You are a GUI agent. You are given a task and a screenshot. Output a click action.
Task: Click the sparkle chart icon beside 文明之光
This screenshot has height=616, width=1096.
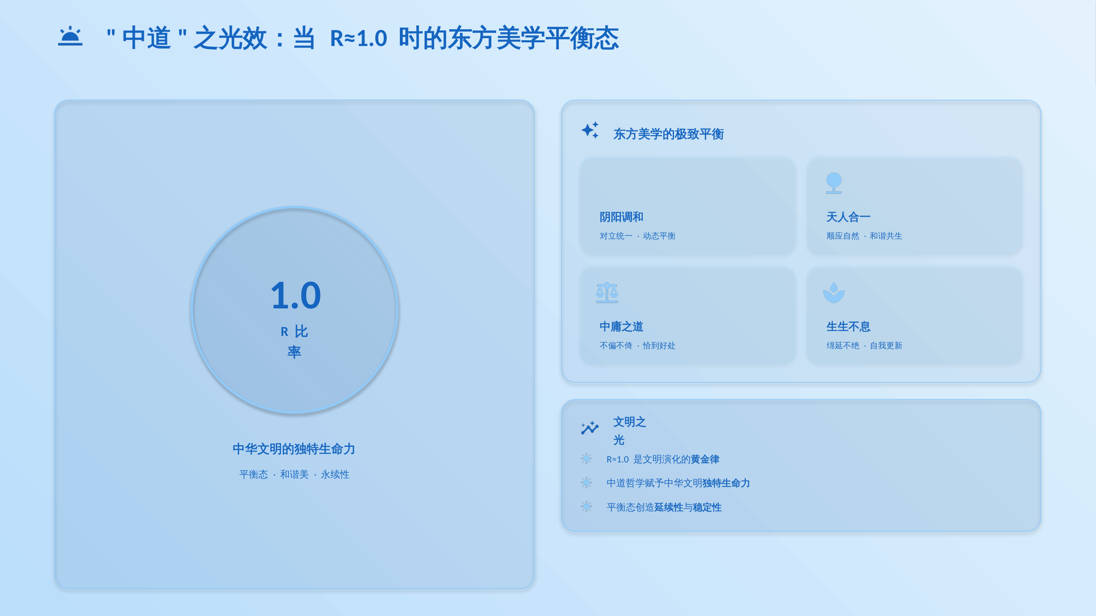tap(590, 428)
